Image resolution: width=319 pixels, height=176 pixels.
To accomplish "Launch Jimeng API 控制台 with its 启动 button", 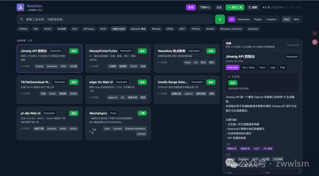I will pos(73,51).
